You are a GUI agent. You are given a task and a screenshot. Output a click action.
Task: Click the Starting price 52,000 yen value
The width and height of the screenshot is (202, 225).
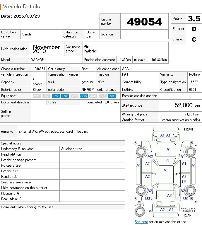187,105
